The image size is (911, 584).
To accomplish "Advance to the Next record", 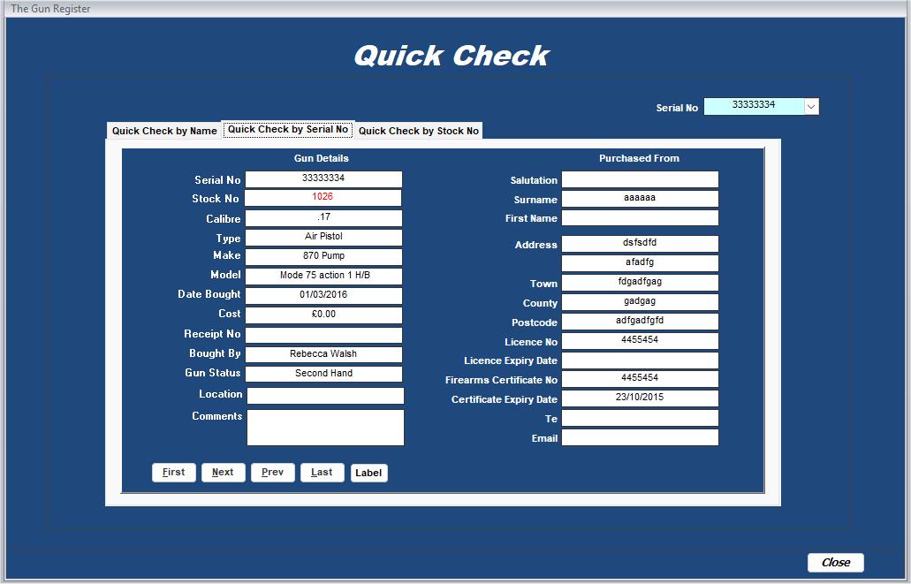I will pyautogui.click(x=223, y=472).
